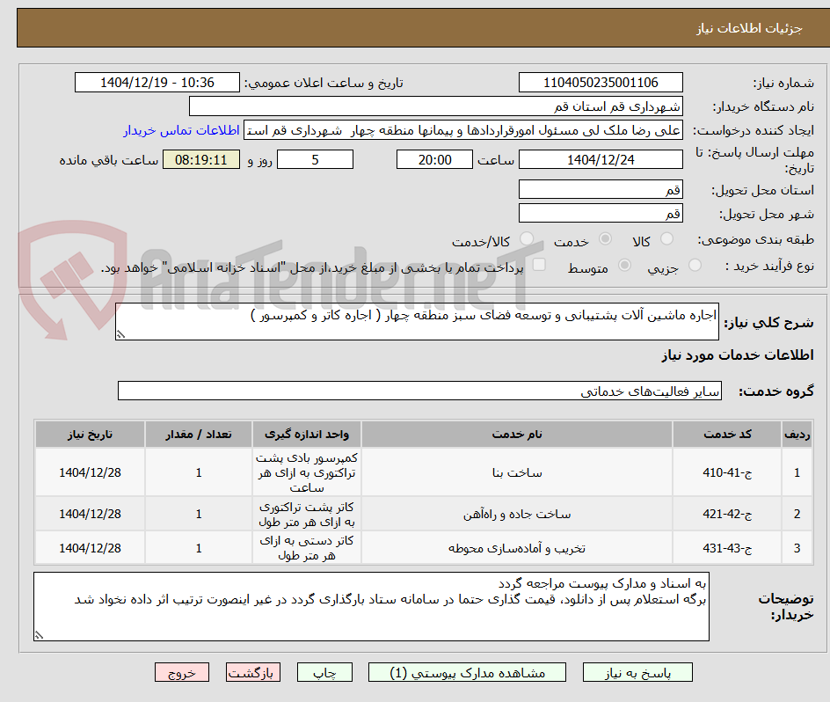
Task: Click the date 1404/12/28 in row 1
Action: point(90,472)
